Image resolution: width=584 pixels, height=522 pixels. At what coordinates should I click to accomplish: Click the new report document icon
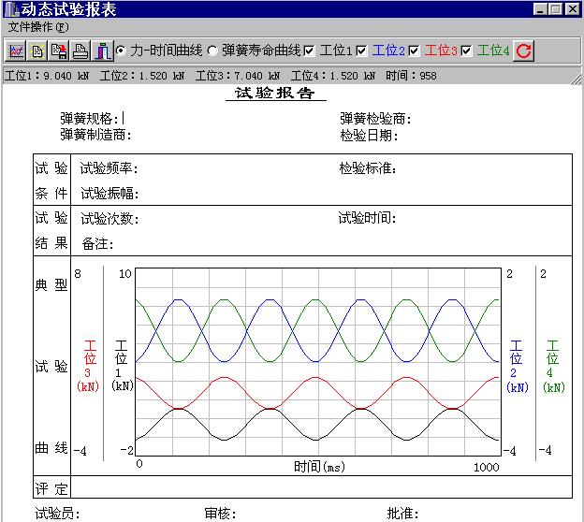[x=37, y=51]
